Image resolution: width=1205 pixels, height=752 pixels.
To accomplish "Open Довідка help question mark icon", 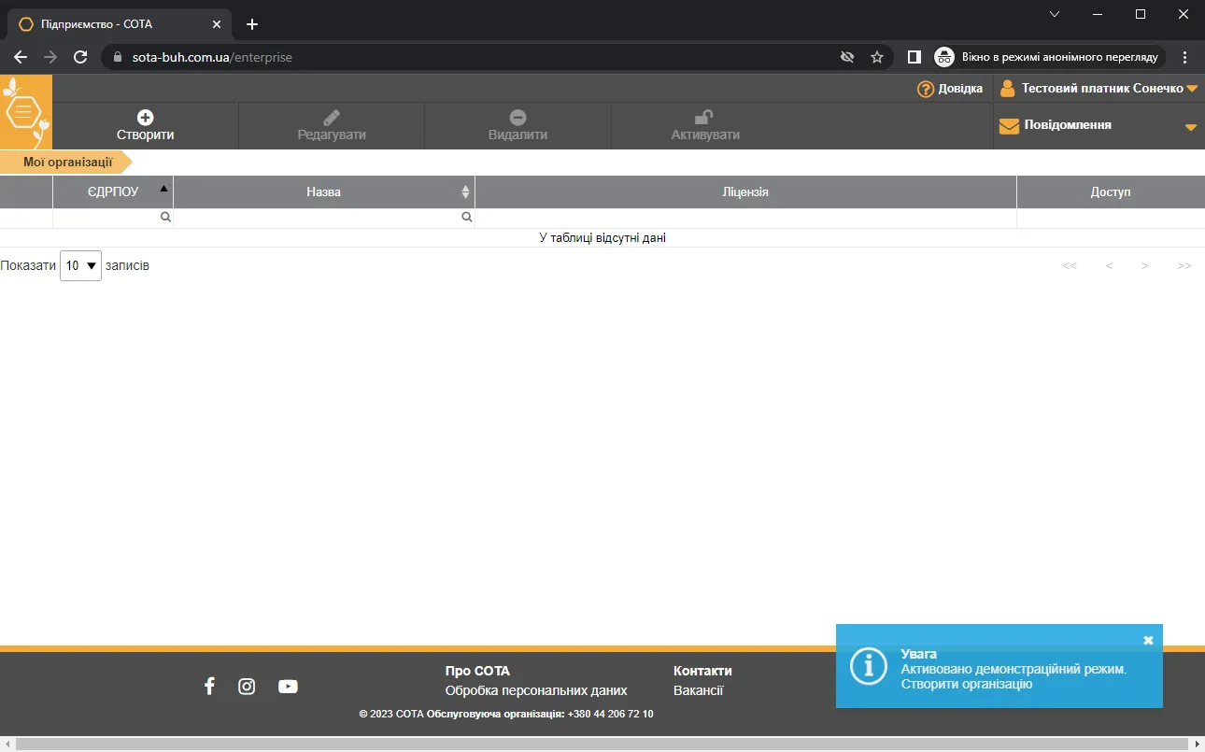I will (x=926, y=89).
